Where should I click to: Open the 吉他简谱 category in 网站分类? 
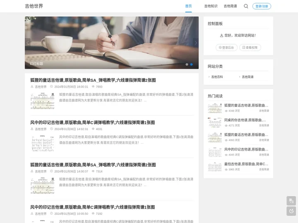(x=248, y=77)
